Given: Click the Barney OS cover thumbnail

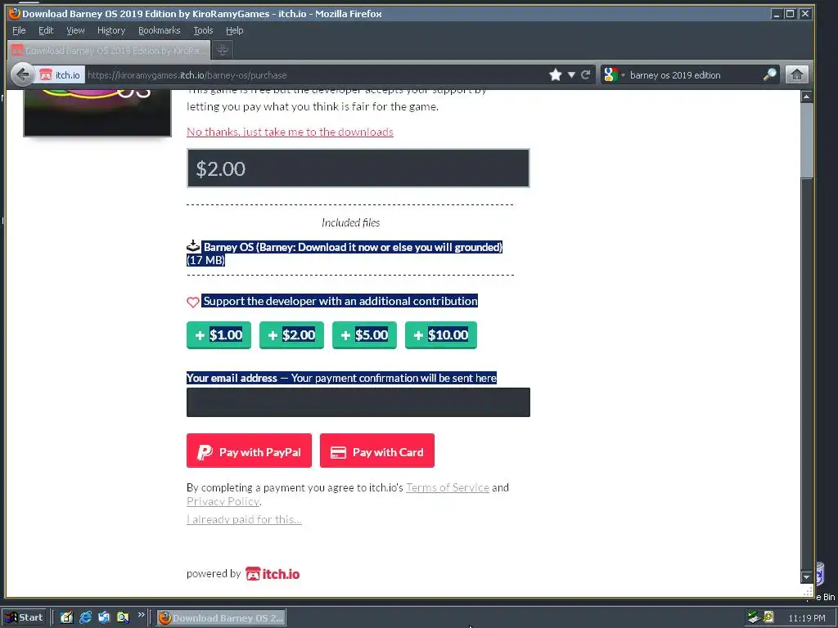Looking at the screenshot, I should 97,113.
